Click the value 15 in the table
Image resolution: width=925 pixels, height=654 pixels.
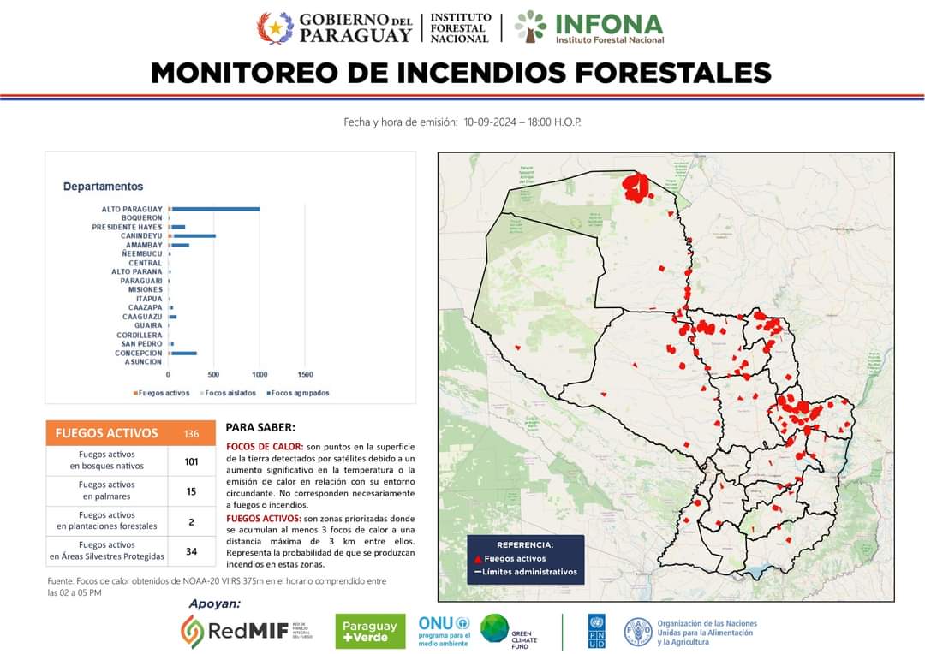(192, 491)
